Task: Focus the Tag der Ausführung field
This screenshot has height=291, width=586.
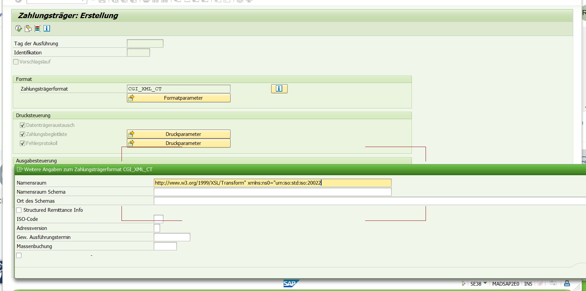Action: click(145, 44)
